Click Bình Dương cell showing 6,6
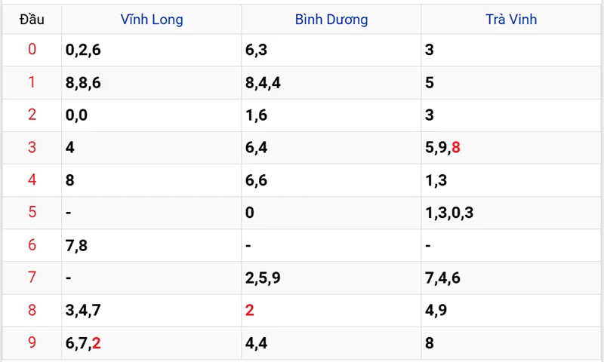604x362 pixels. pyautogui.click(x=258, y=180)
